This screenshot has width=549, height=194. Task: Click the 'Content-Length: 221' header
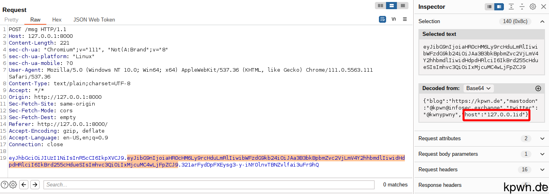point(39,43)
